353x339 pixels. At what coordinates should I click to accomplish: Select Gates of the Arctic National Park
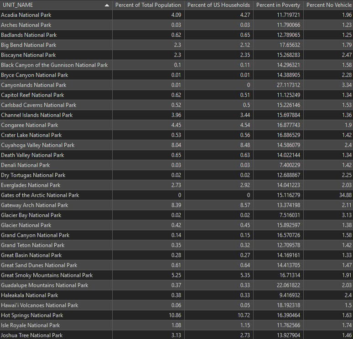pyautogui.click(x=40, y=195)
